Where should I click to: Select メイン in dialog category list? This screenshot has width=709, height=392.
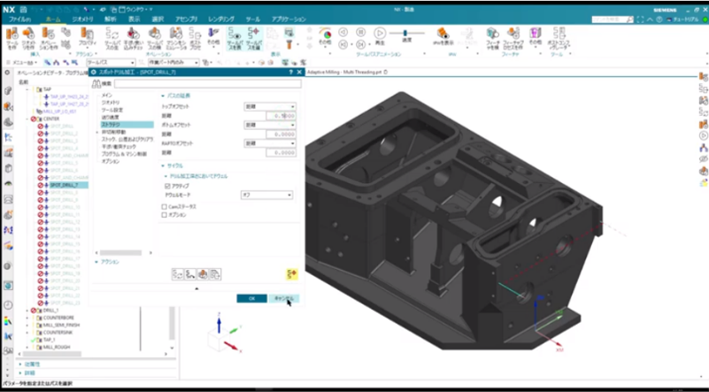(107, 96)
